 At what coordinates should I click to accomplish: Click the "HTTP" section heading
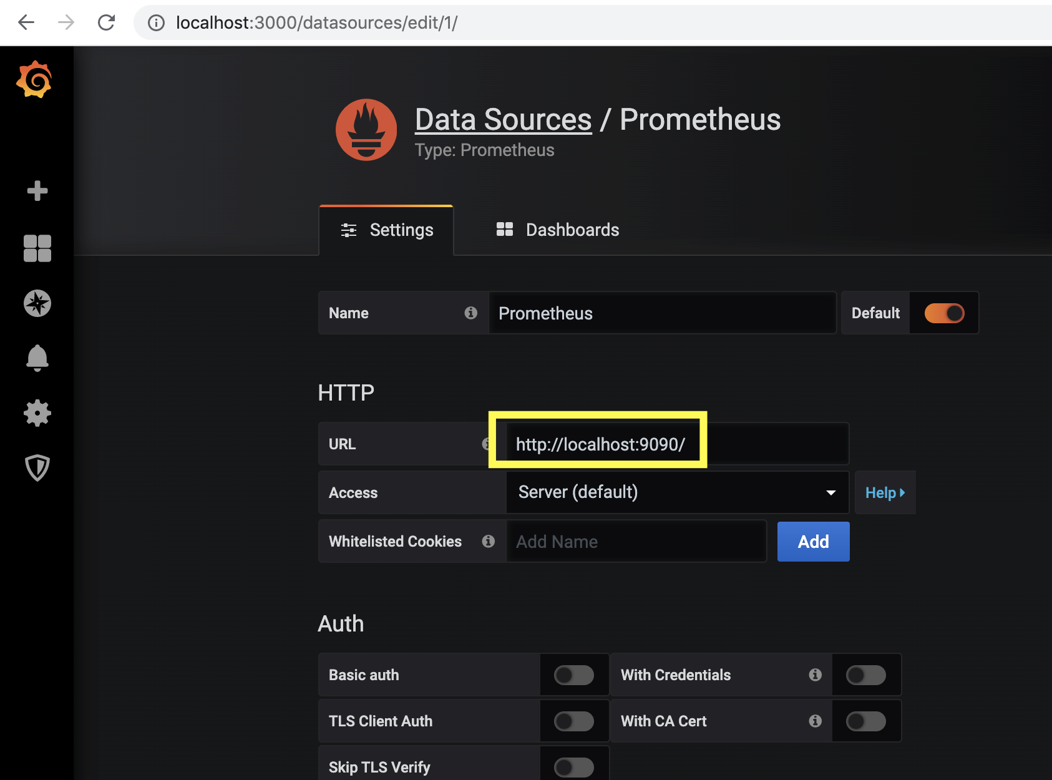tap(346, 392)
